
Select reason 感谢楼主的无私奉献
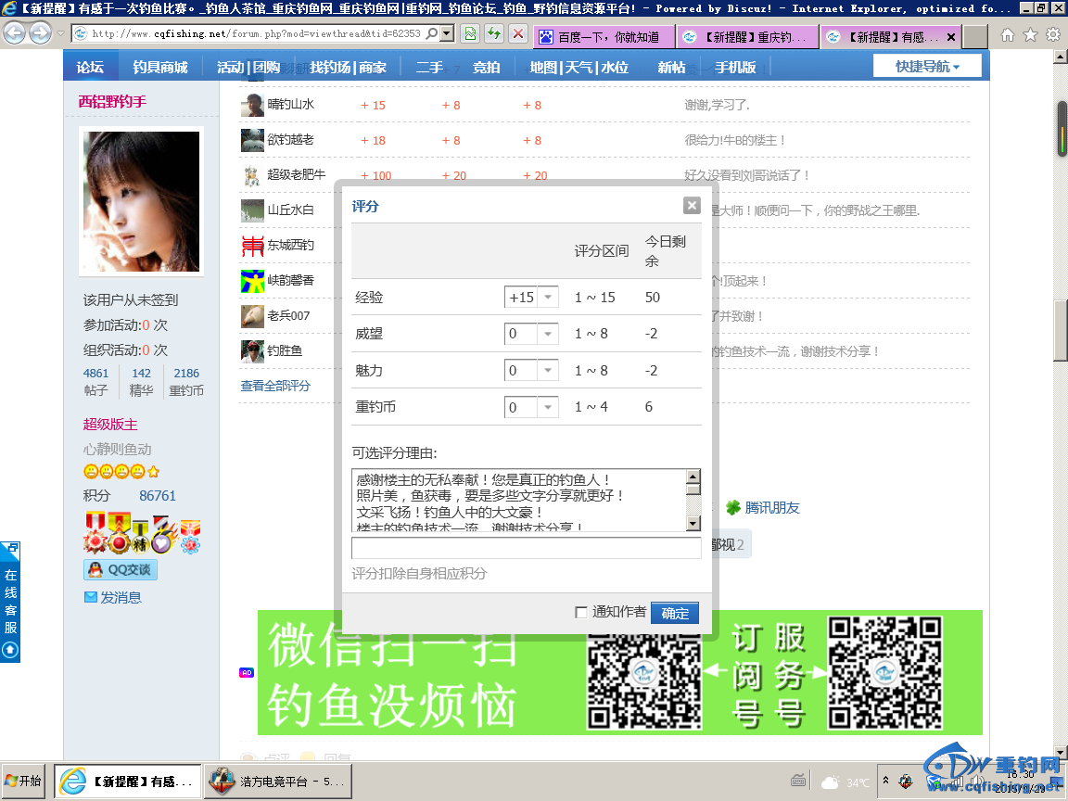(x=483, y=480)
